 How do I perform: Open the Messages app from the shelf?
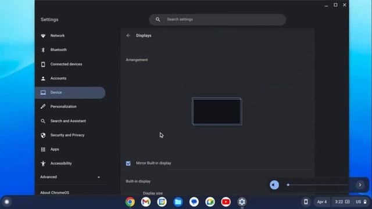coord(194,202)
